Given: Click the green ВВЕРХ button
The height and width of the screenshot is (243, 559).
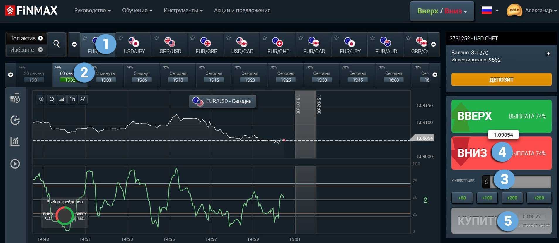Looking at the screenshot, I should 501,116.
